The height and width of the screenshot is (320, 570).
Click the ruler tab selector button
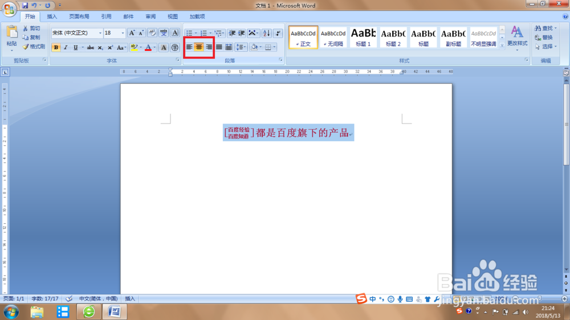point(5,72)
